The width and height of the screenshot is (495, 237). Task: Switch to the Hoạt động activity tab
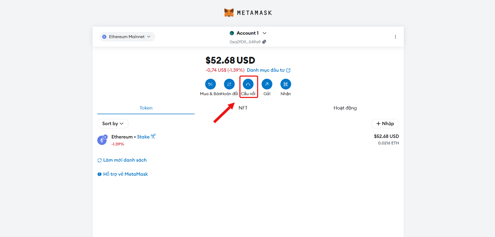[x=345, y=108]
